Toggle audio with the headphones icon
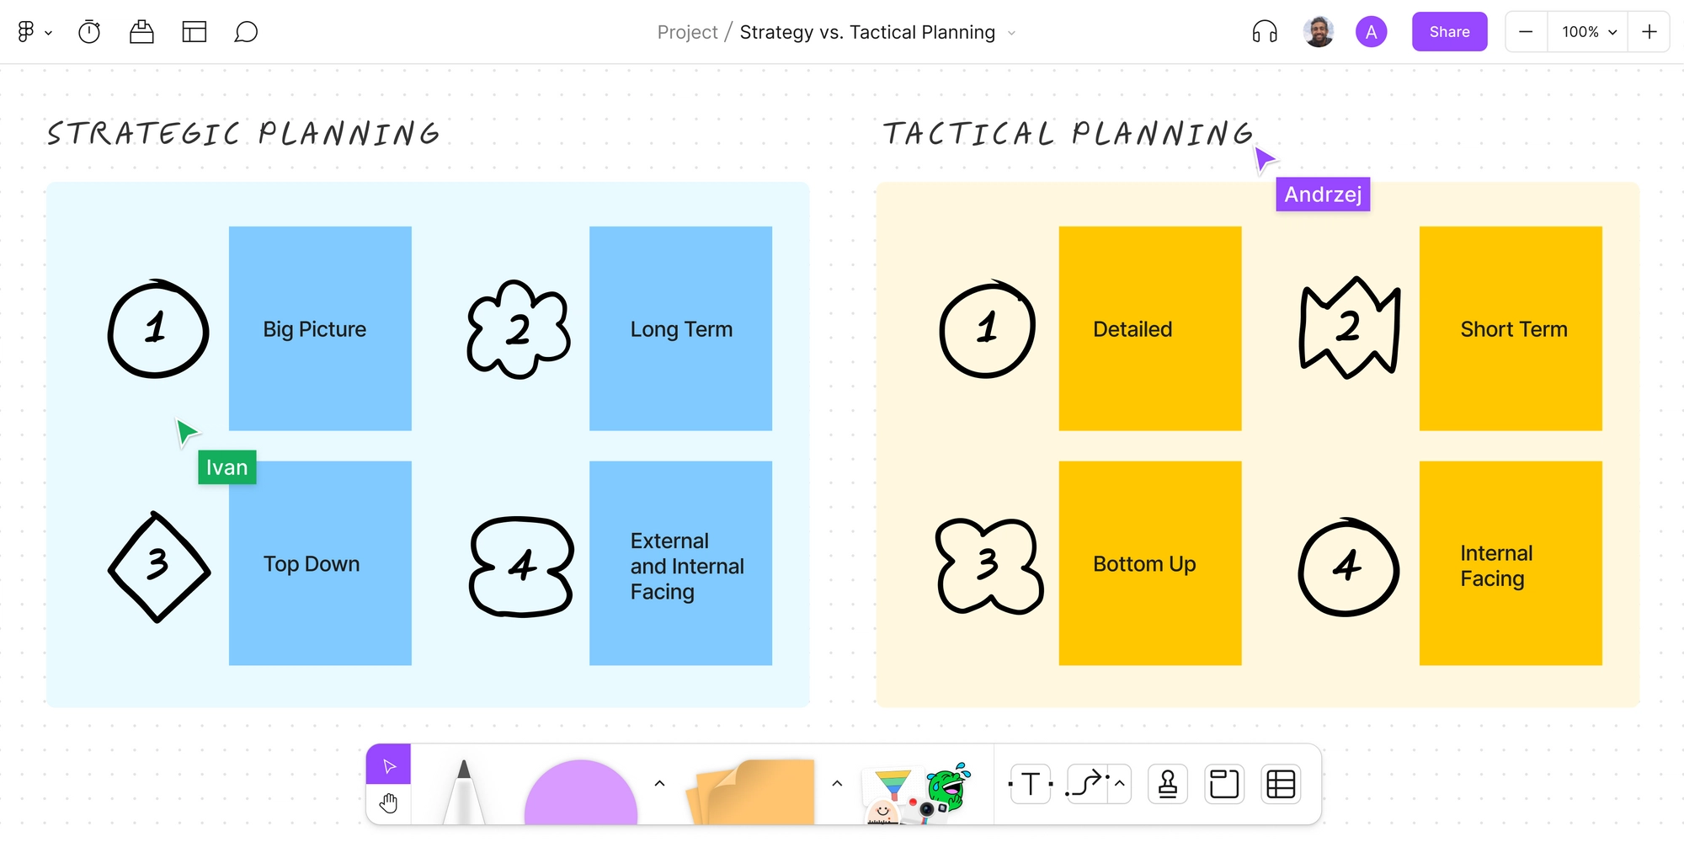This screenshot has height=842, width=1684. click(1265, 31)
